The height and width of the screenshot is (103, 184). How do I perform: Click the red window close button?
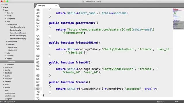point(2,1)
